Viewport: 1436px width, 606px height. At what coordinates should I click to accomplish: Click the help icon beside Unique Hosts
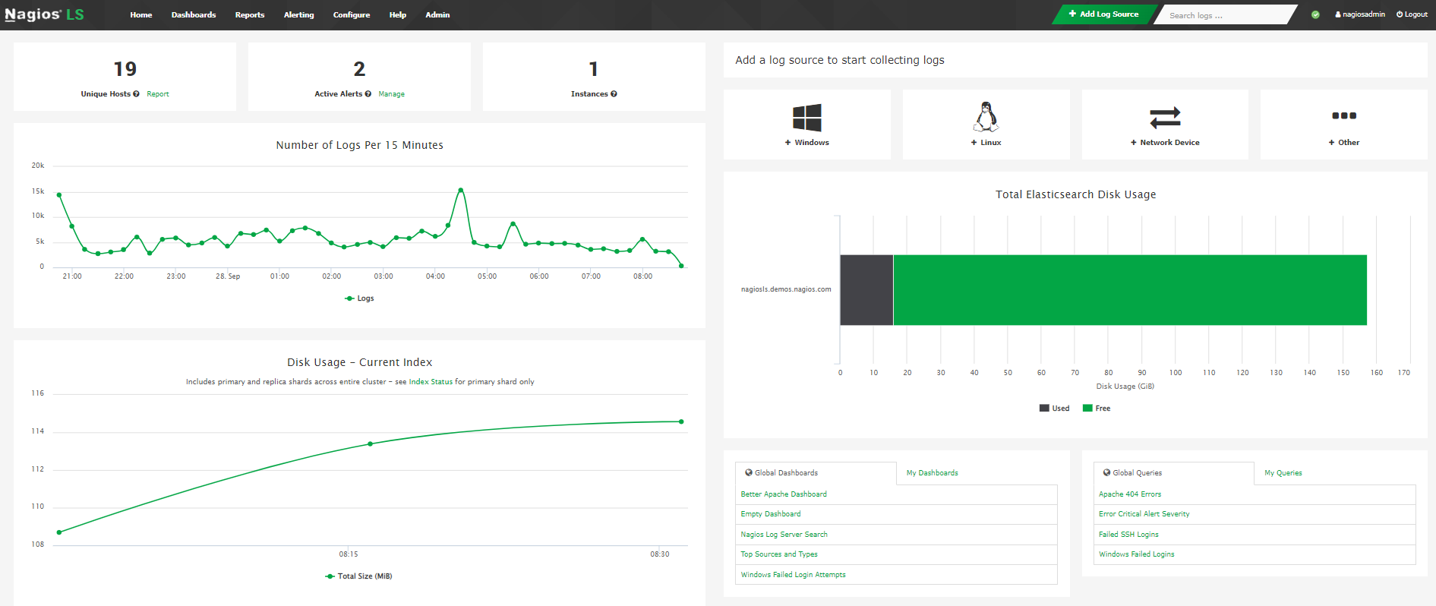pos(136,94)
